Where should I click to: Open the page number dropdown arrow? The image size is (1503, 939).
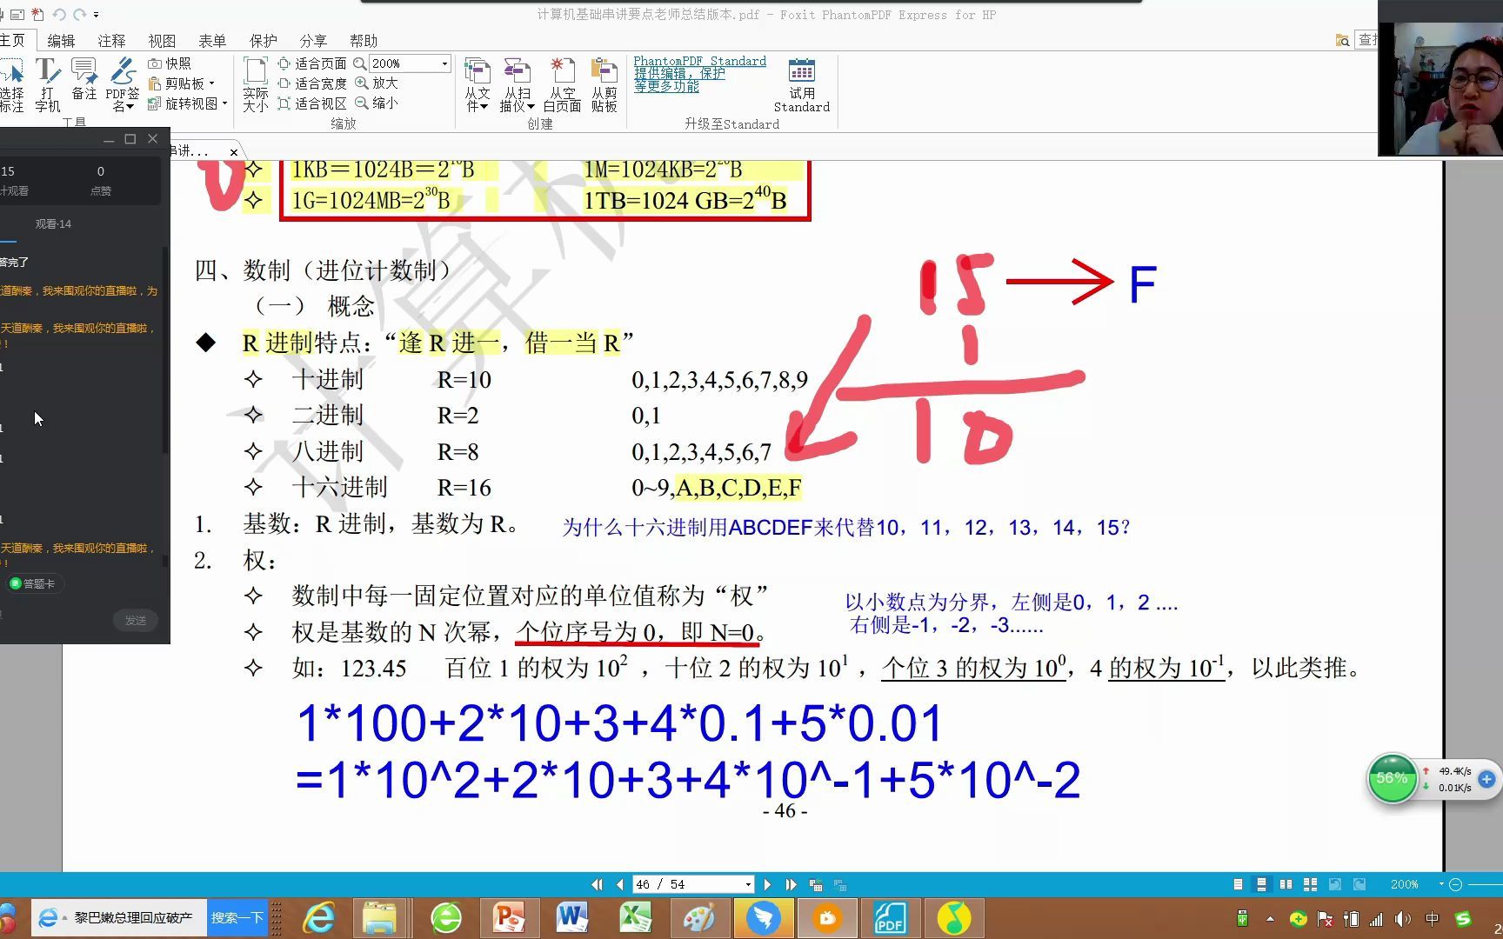[748, 885]
